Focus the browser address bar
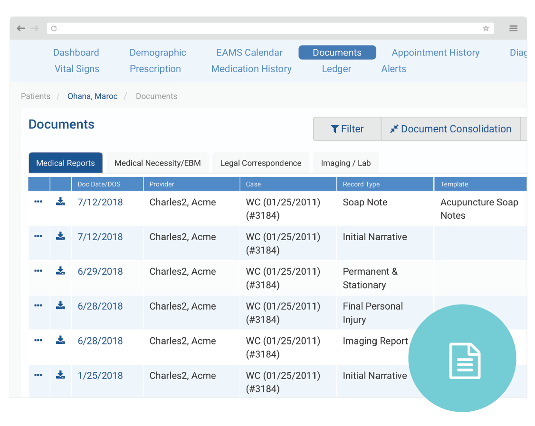The width and height of the screenshot is (535, 426). point(270,28)
